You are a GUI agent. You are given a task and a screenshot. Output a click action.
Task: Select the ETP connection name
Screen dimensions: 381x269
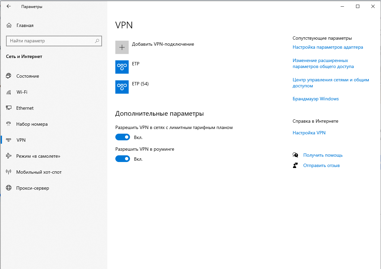click(x=136, y=64)
